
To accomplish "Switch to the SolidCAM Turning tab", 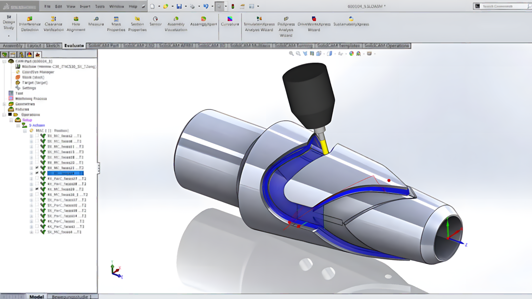I will (294, 46).
